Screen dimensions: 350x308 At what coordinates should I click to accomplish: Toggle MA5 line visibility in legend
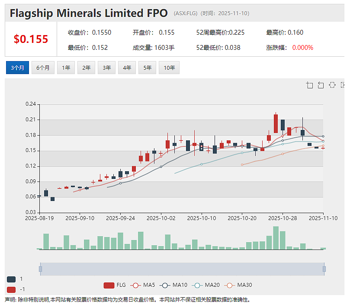pos(142,285)
